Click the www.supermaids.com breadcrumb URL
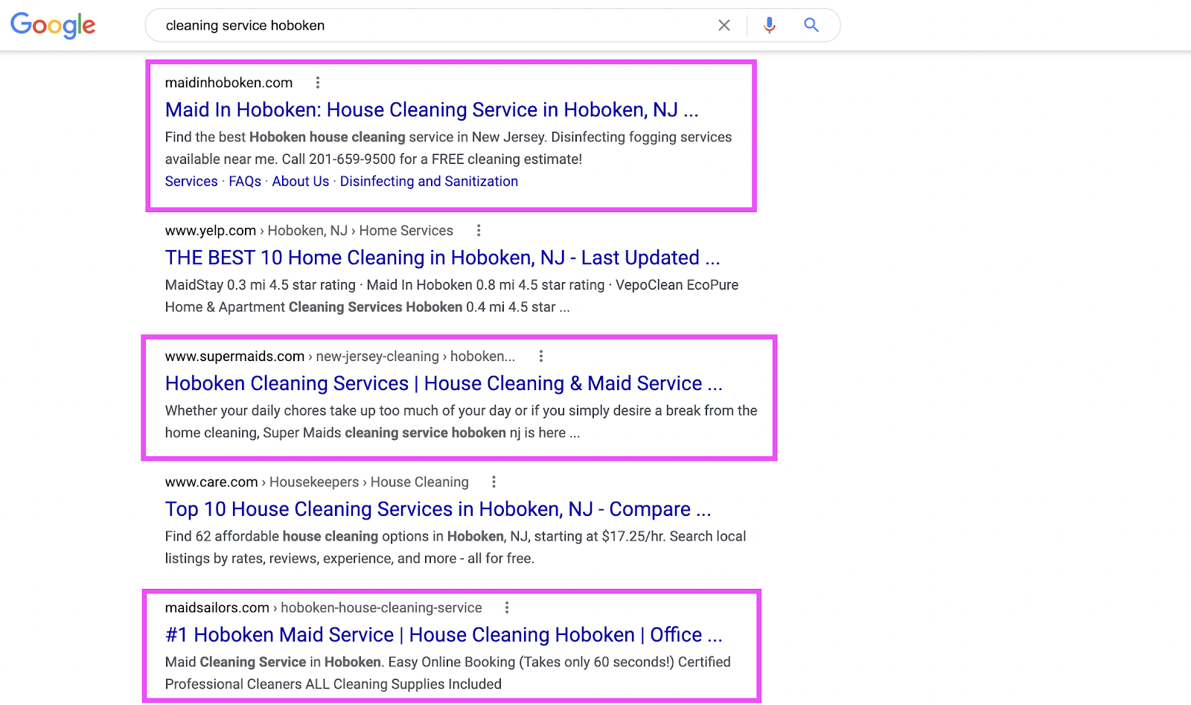Screen dimensions: 1191x705 tap(340, 357)
